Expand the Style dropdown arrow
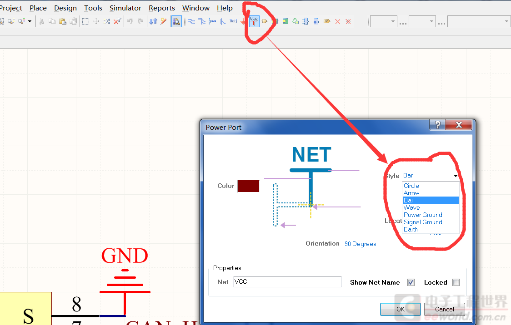The image size is (511, 325). coord(456,176)
